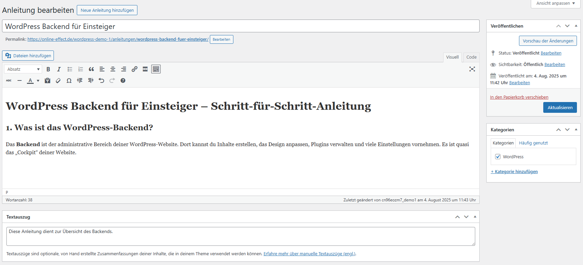The height and width of the screenshot is (265, 583).
Task: Open keyboard shortcuts help
Action: tap(123, 80)
